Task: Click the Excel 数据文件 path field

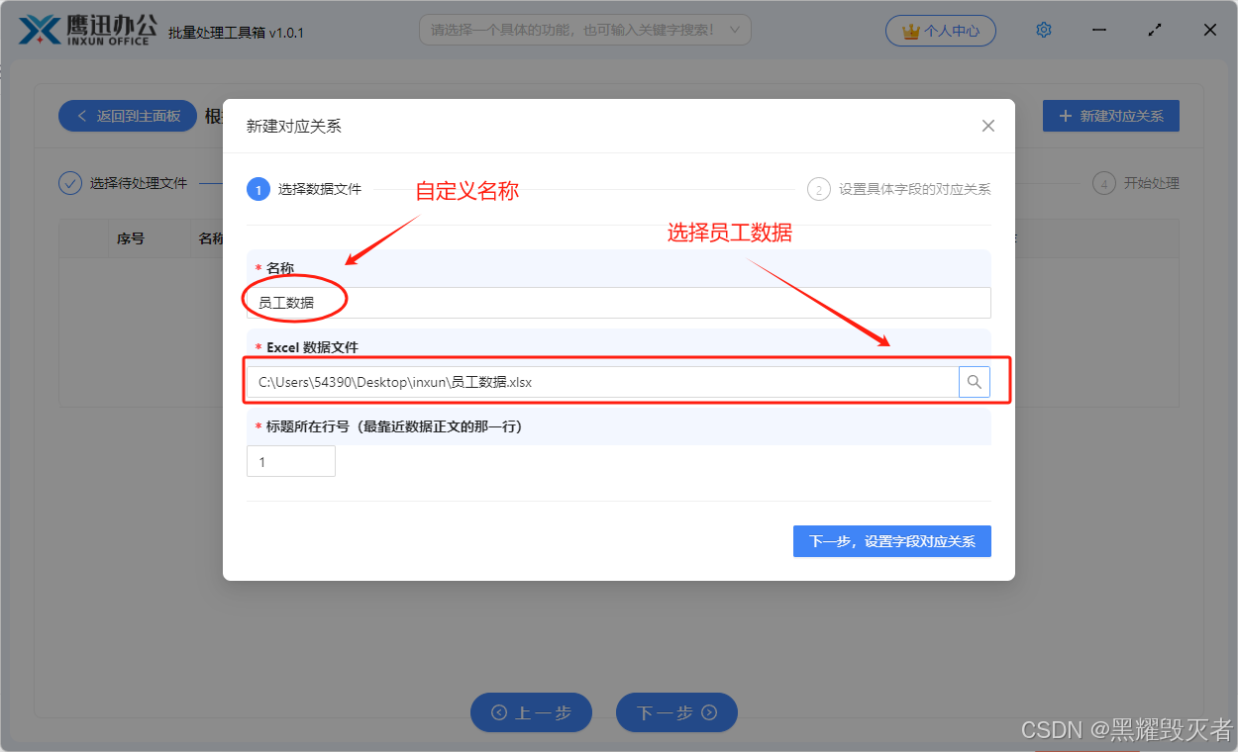Action: click(x=602, y=382)
